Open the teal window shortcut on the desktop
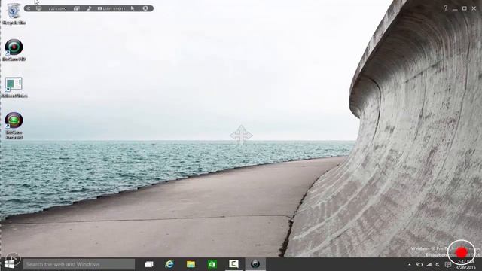Image resolution: width=482 pixels, height=271 pixels. click(x=14, y=87)
